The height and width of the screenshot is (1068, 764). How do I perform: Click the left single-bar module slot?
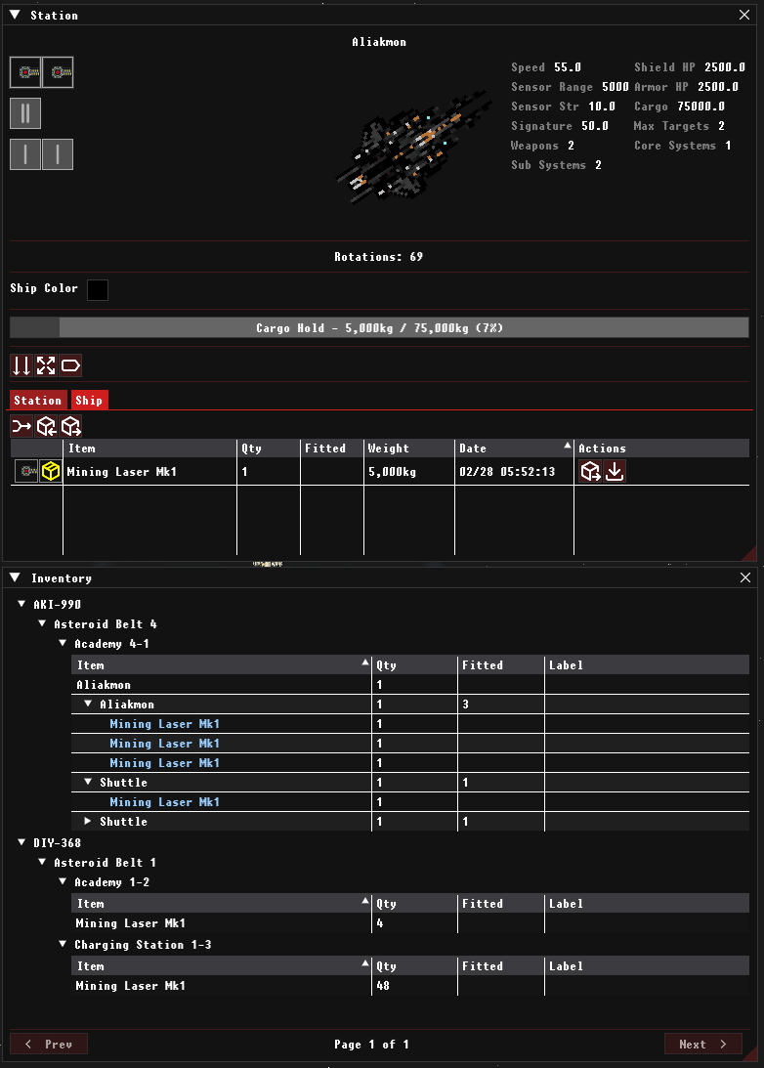25,154
